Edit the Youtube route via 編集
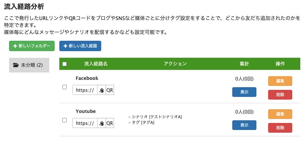 click(x=280, y=114)
